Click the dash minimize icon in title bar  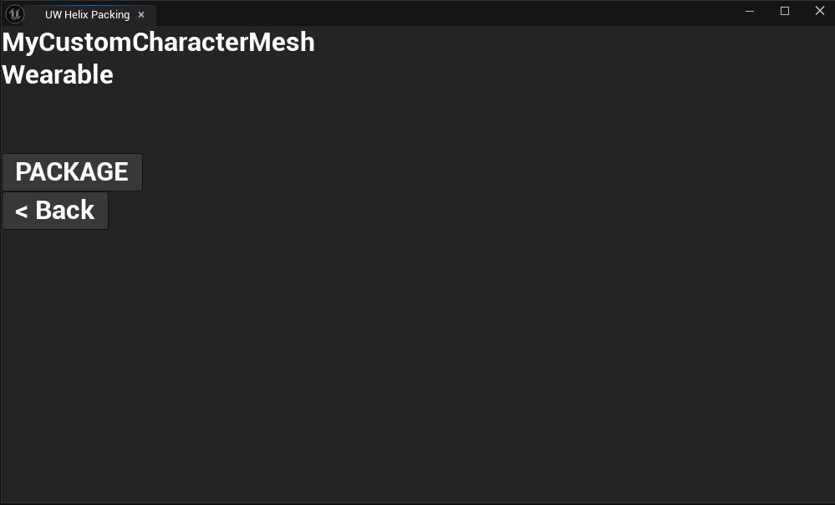tap(750, 11)
